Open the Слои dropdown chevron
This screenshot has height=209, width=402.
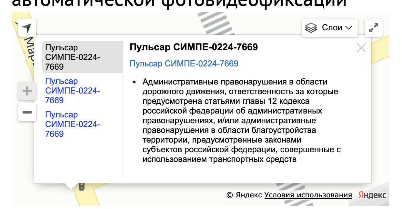(x=348, y=28)
